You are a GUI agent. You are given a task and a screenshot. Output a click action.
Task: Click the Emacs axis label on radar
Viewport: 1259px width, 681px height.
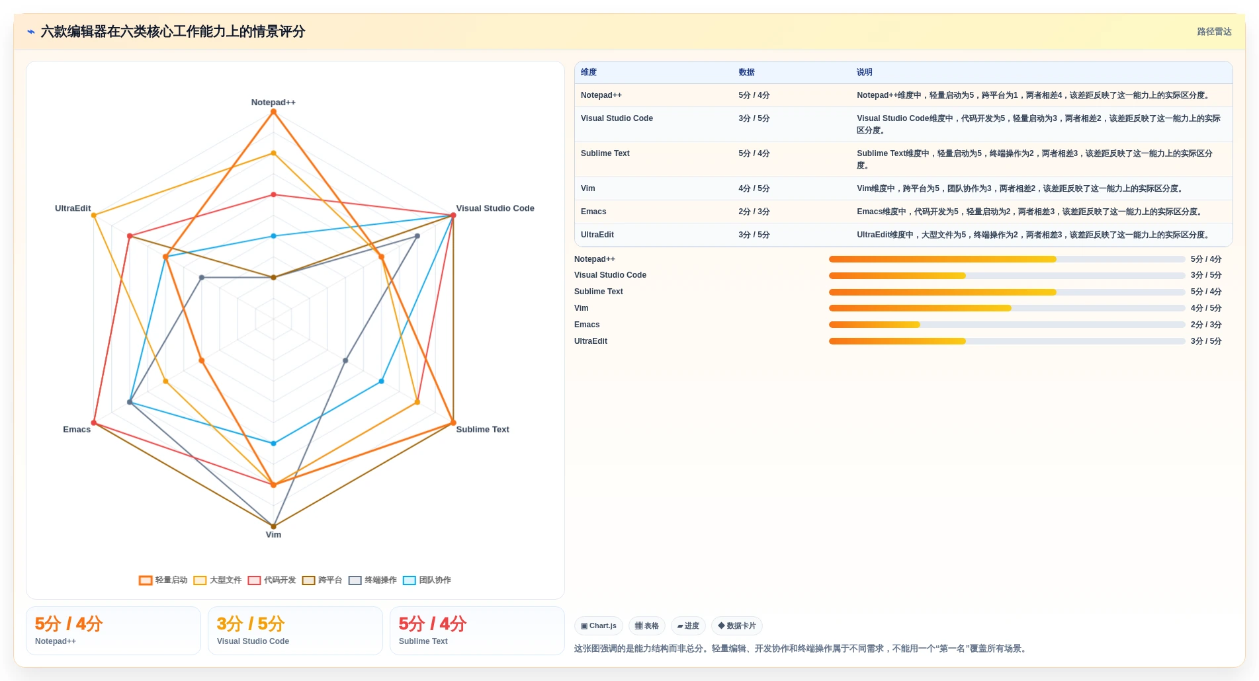tap(77, 430)
